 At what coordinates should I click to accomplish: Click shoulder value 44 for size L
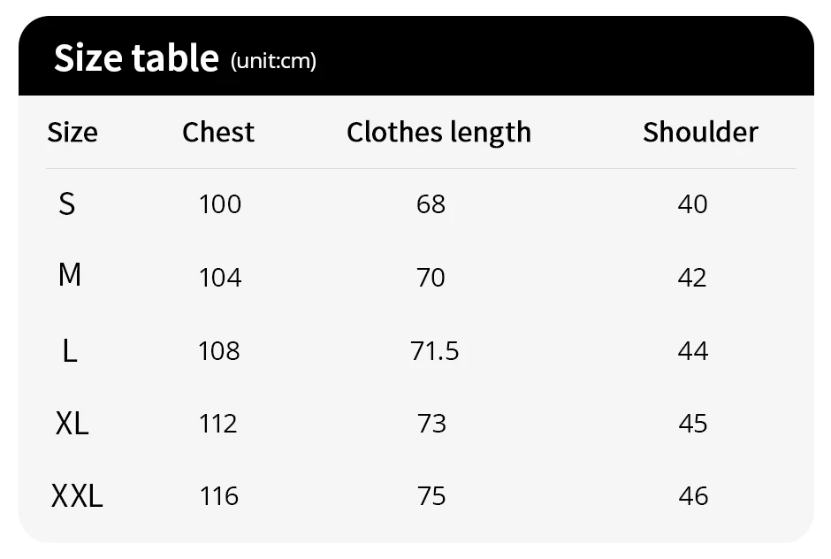point(693,351)
